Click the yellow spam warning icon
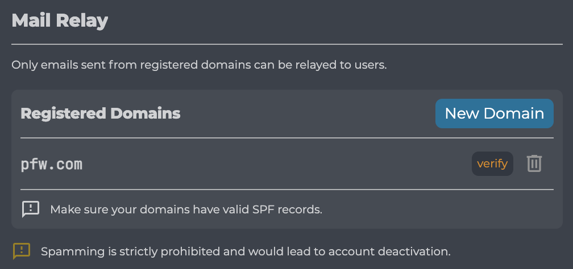The width and height of the screenshot is (573, 269). point(22,250)
